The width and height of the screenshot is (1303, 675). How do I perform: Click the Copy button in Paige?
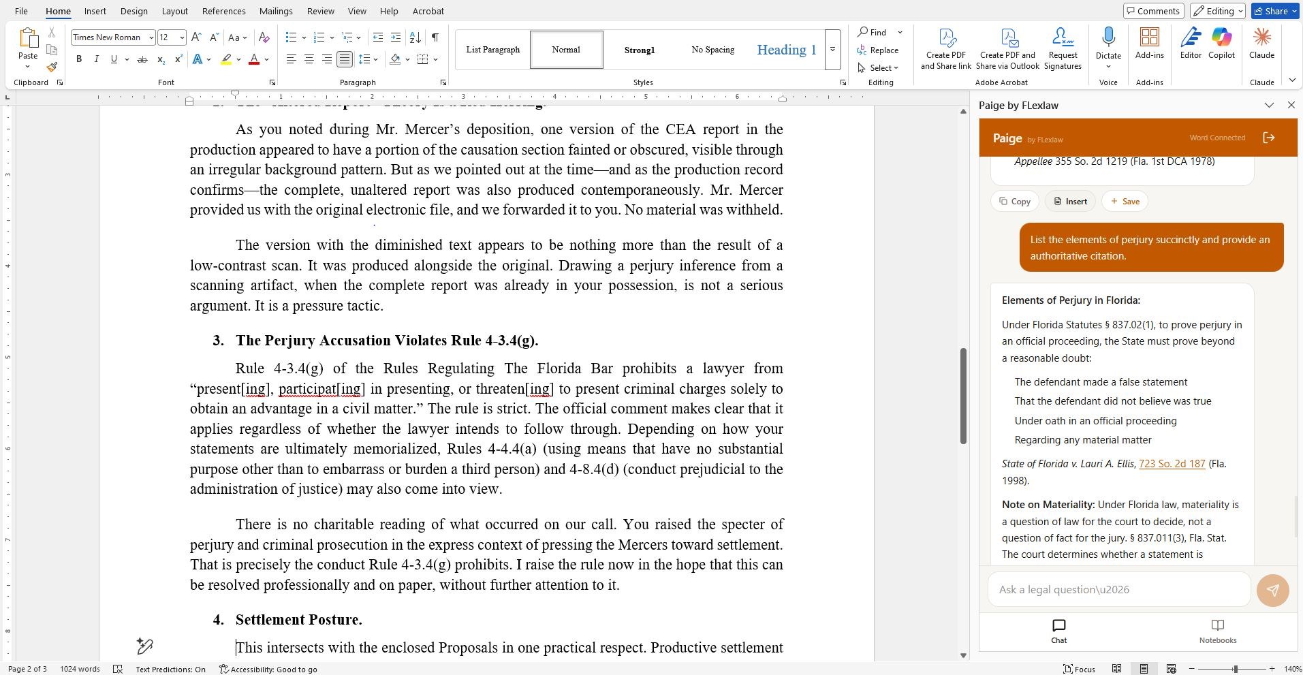coord(1014,201)
